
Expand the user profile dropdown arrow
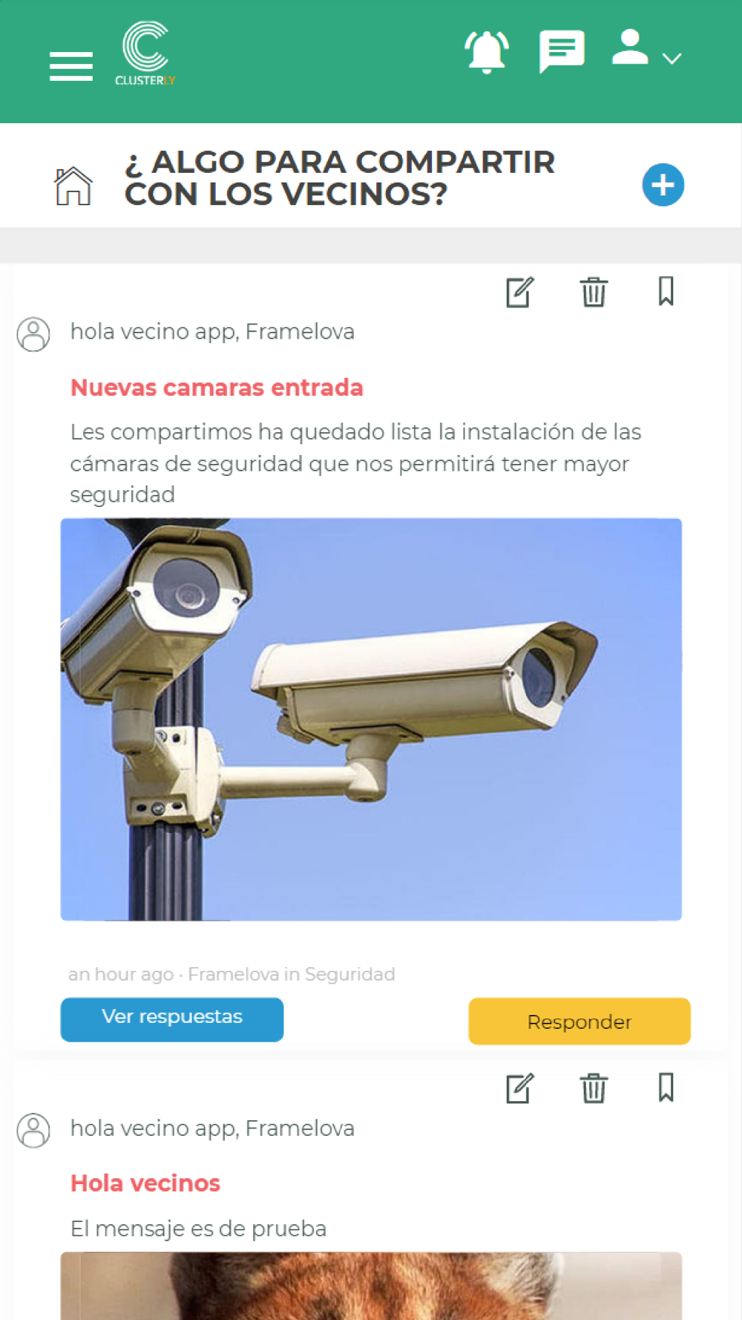(x=672, y=59)
